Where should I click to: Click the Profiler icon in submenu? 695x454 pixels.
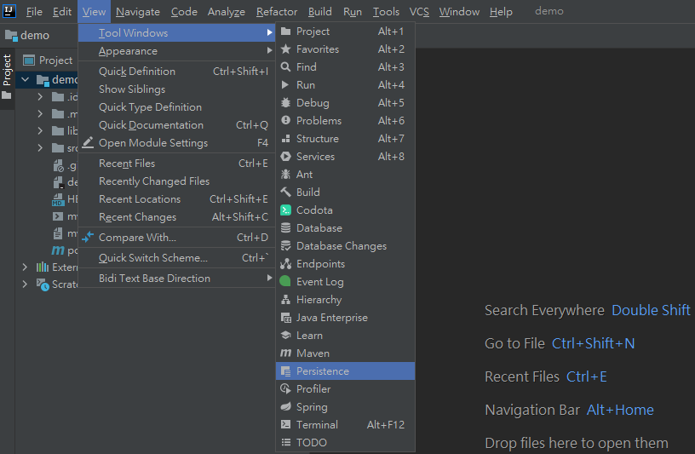pyautogui.click(x=286, y=389)
